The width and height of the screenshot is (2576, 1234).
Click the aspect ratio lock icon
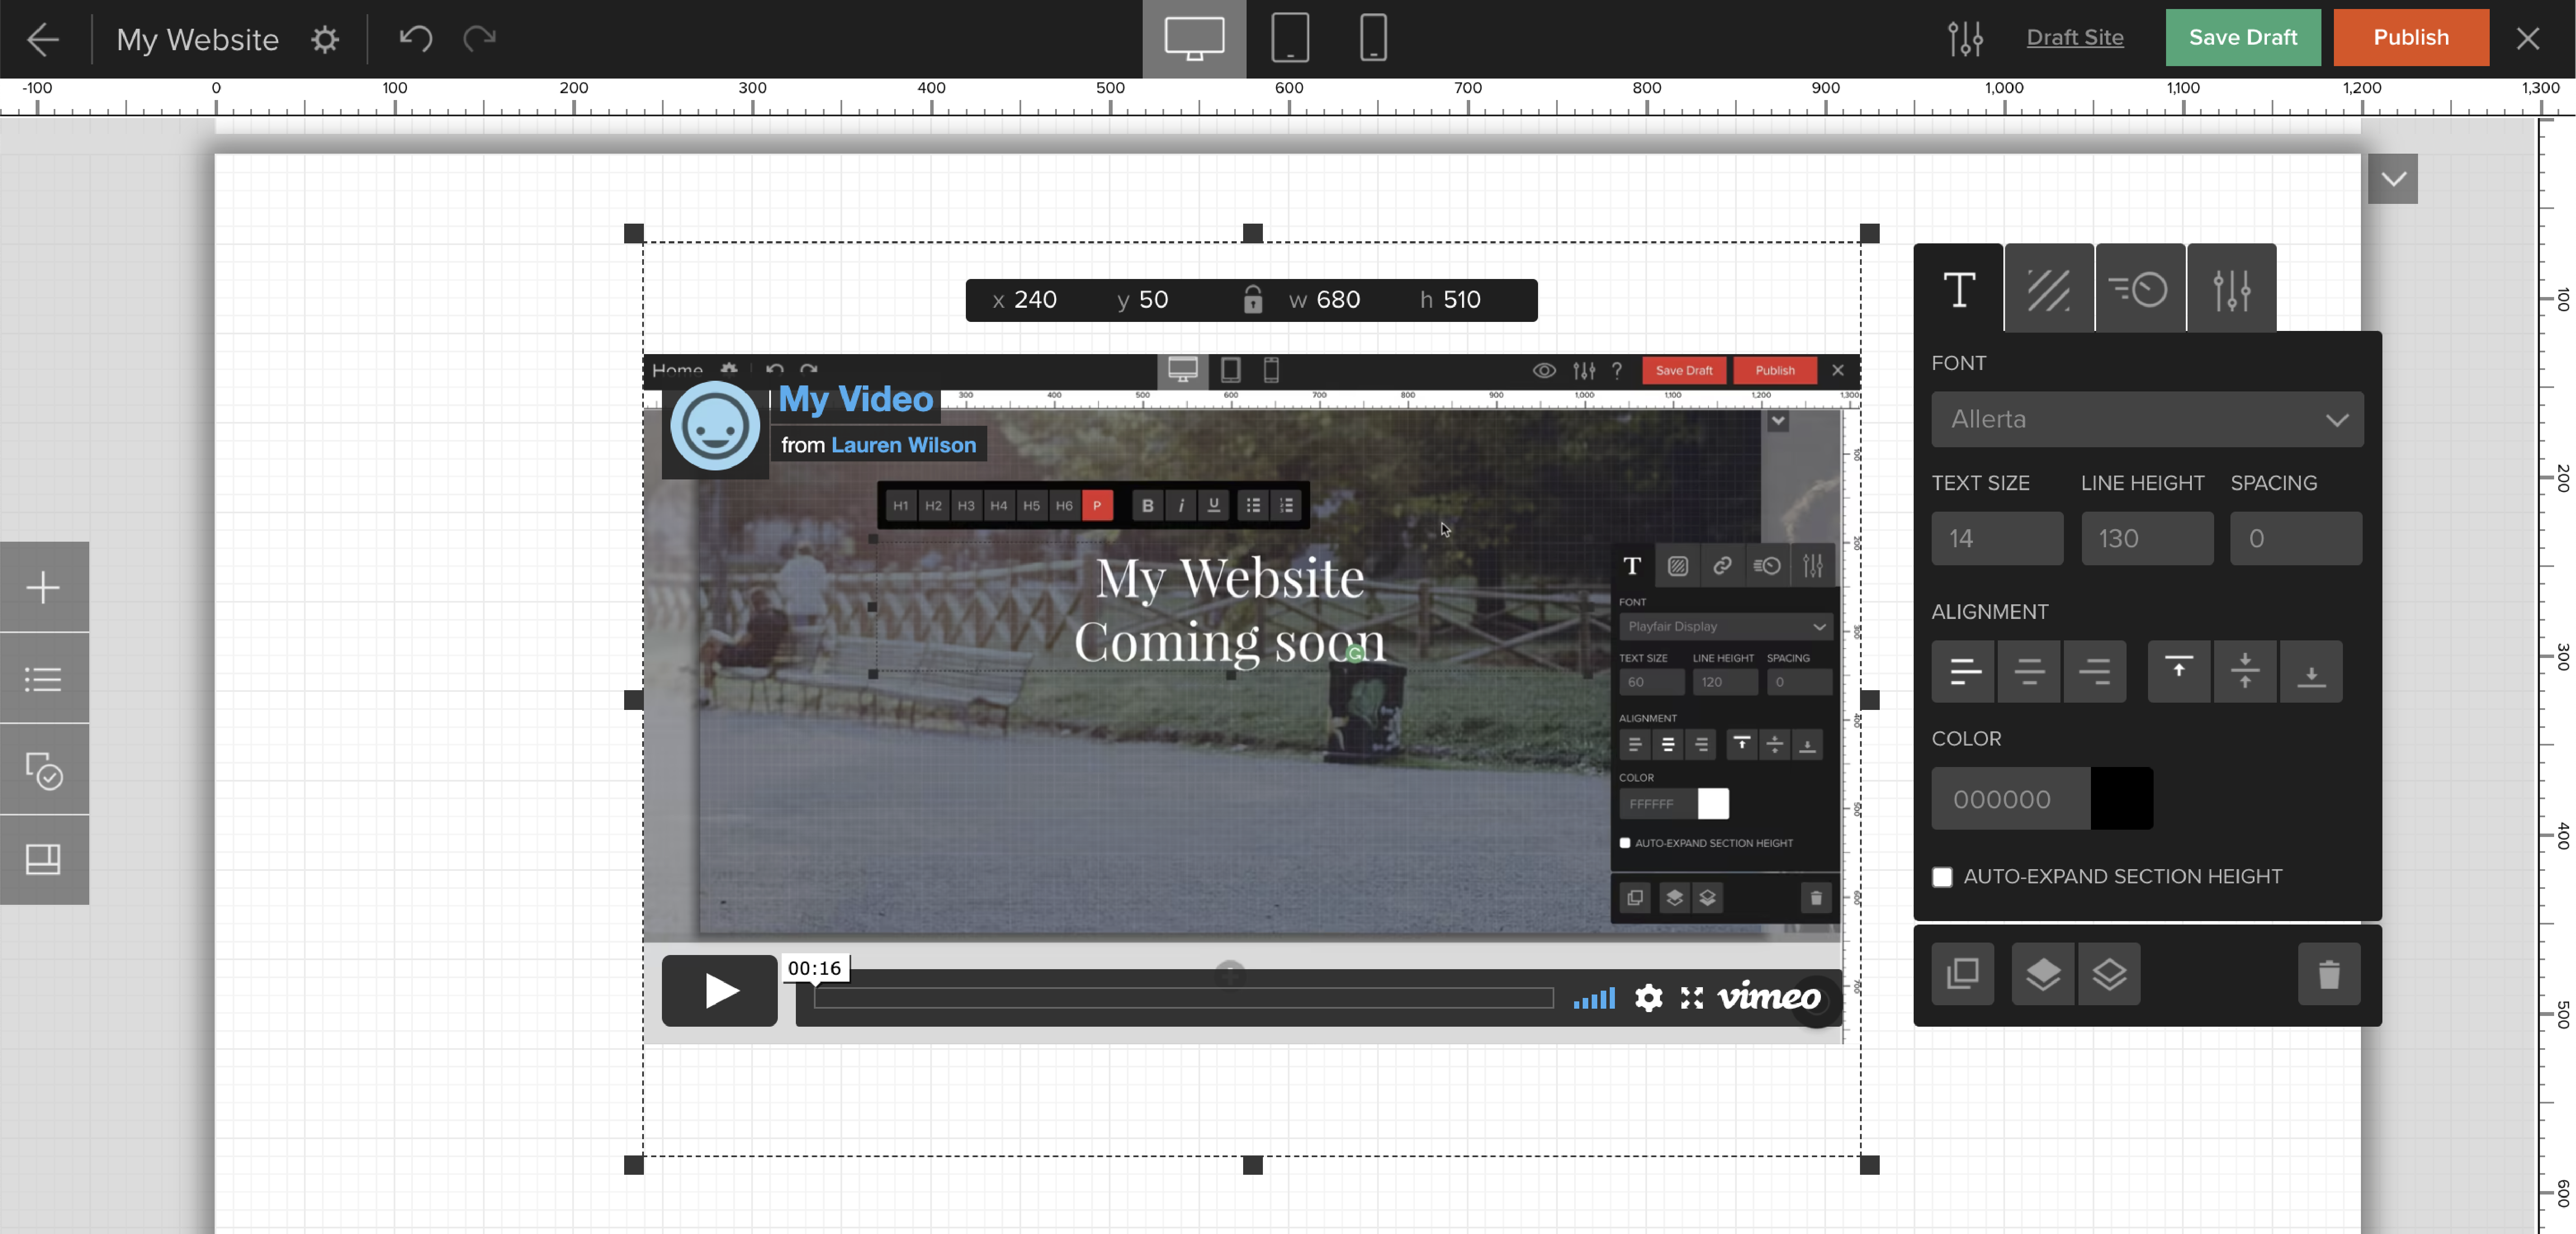(1252, 299)
